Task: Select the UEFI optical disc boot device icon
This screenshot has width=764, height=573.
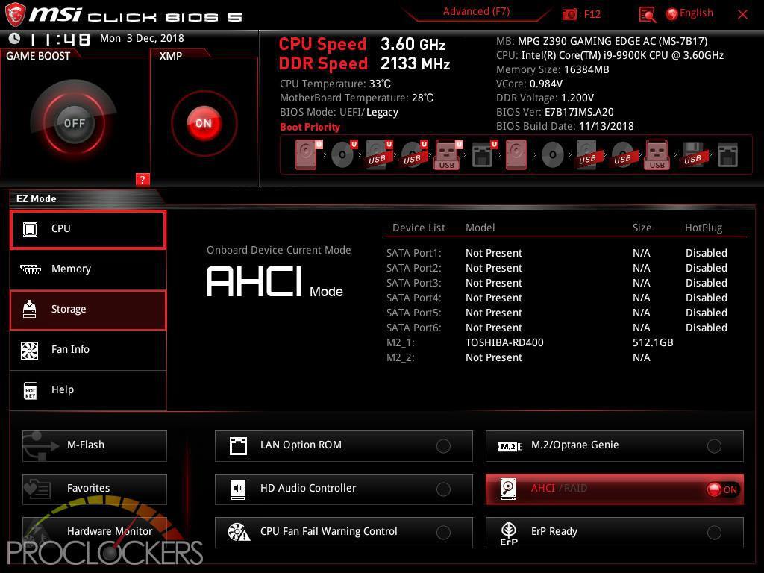Action: pos(344,154)
